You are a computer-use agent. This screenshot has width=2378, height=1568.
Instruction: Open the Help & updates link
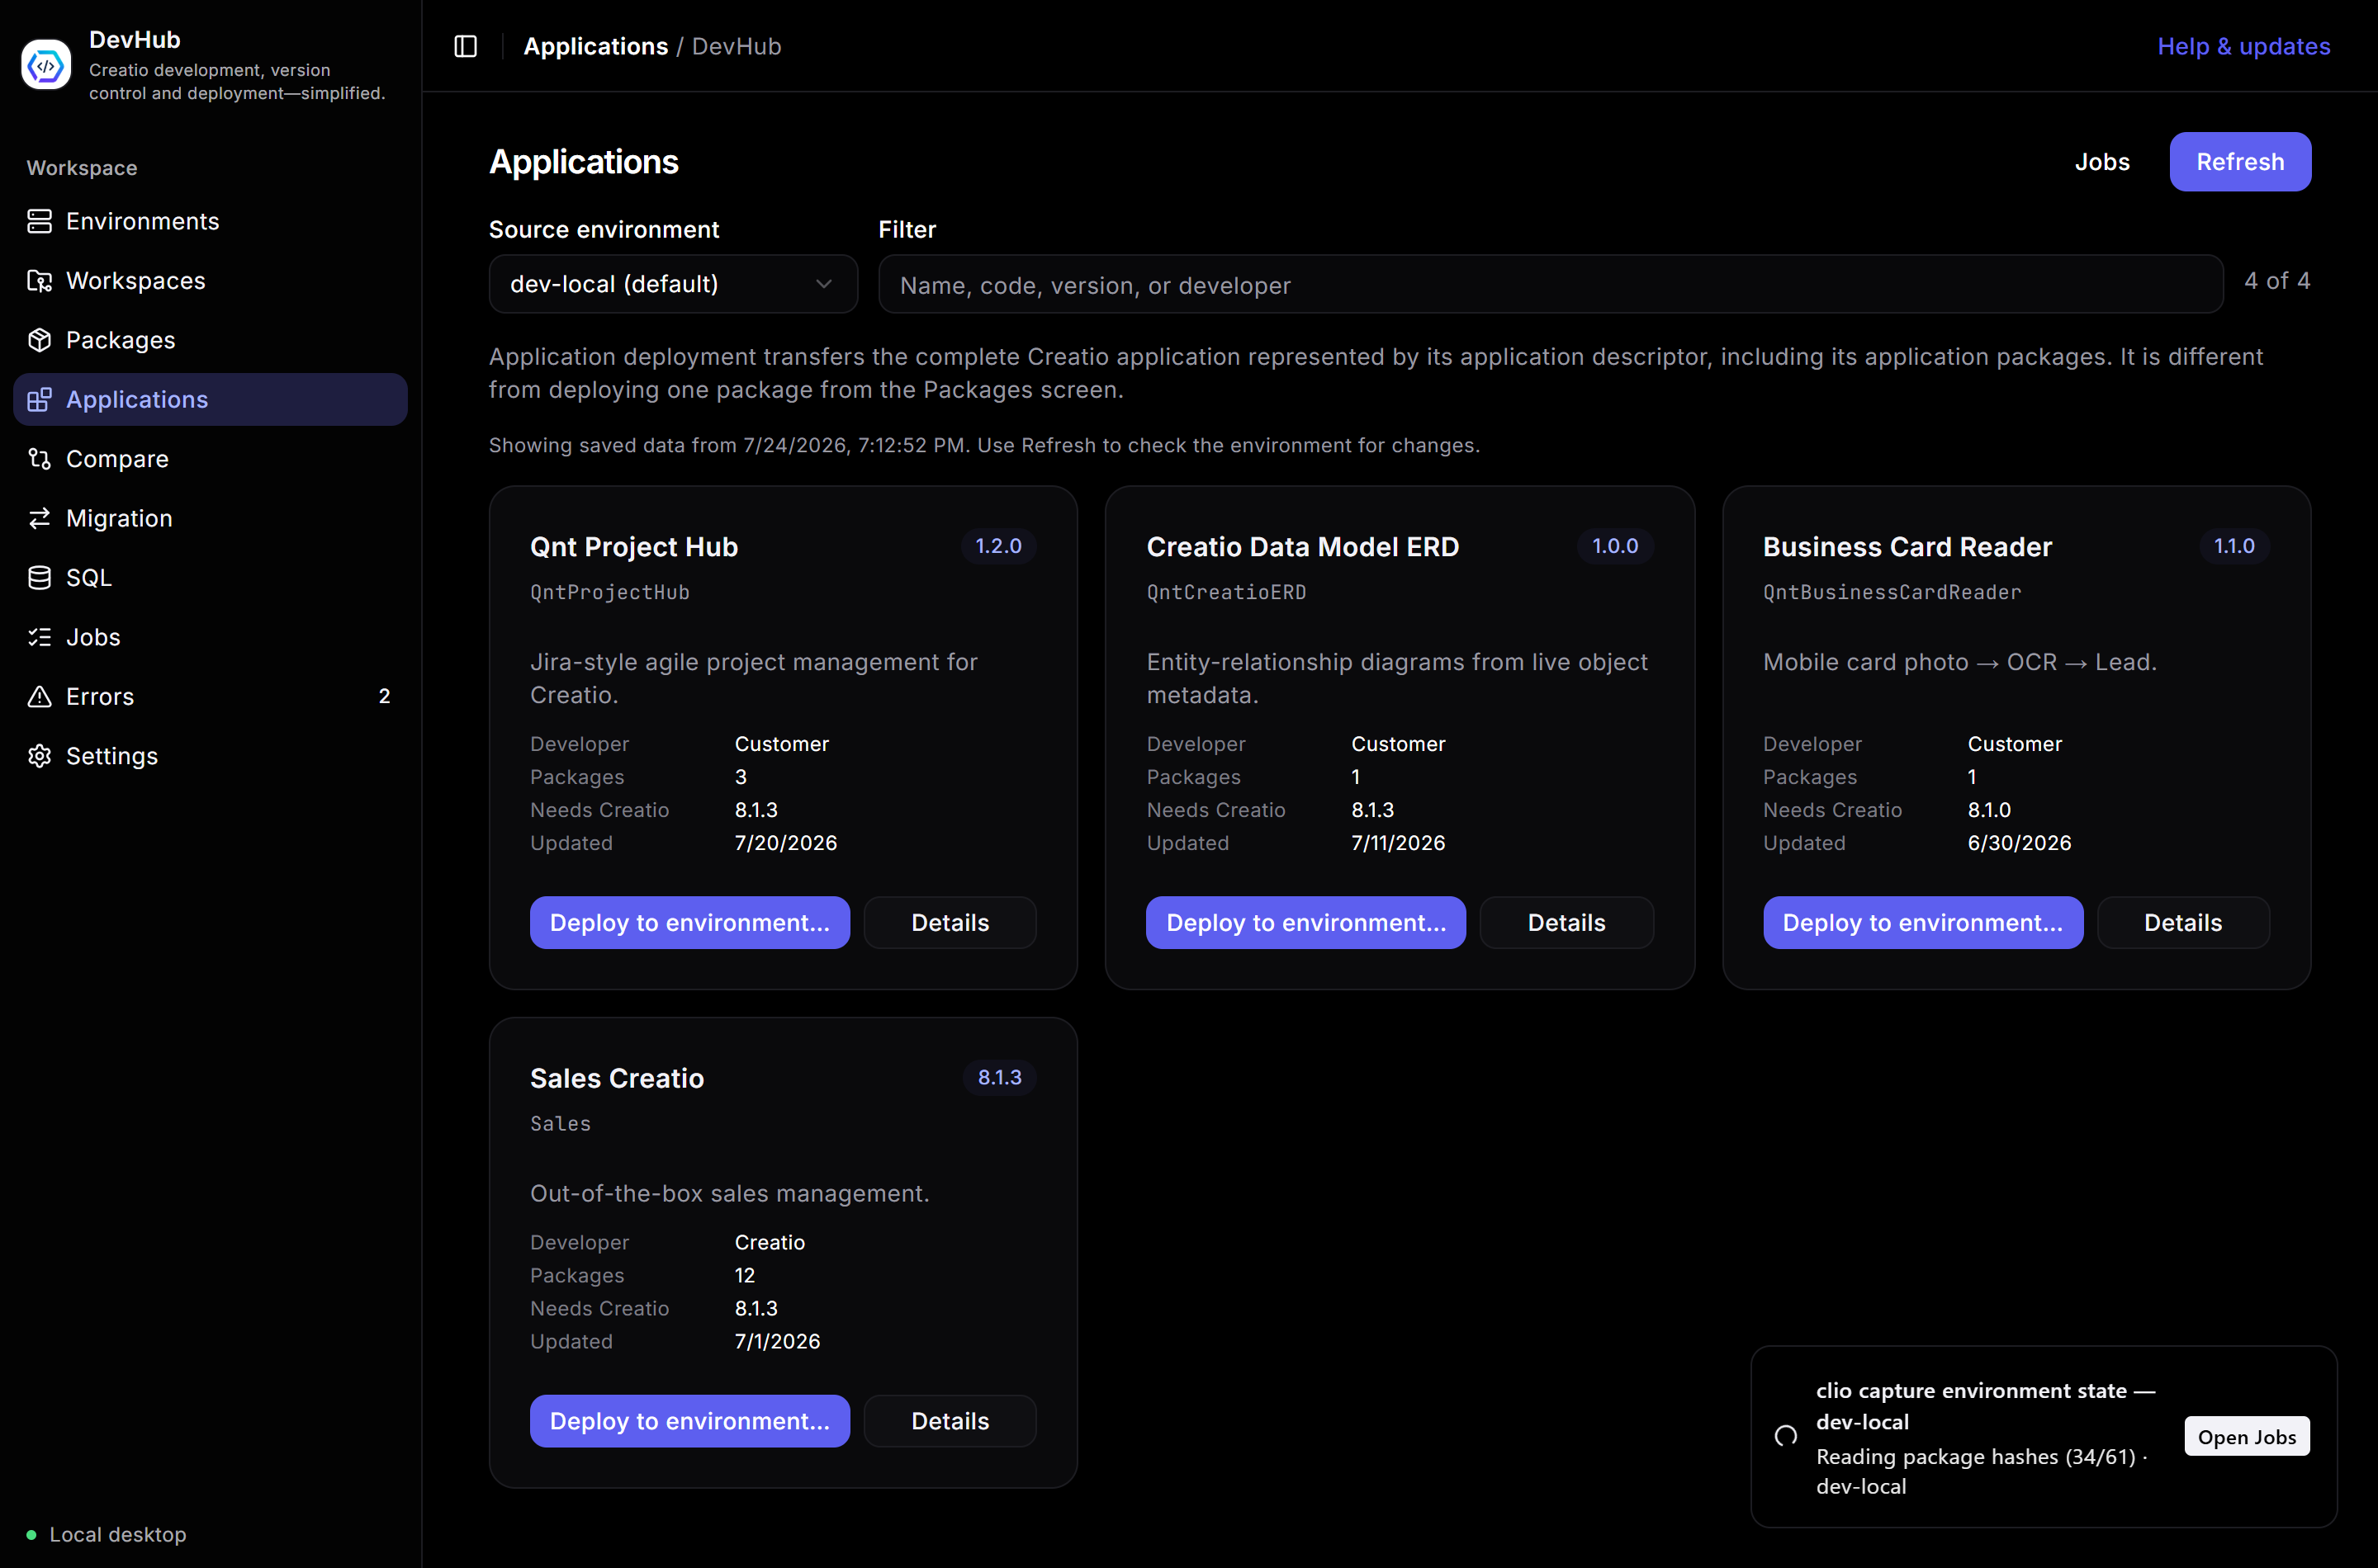click(2244, 46)
